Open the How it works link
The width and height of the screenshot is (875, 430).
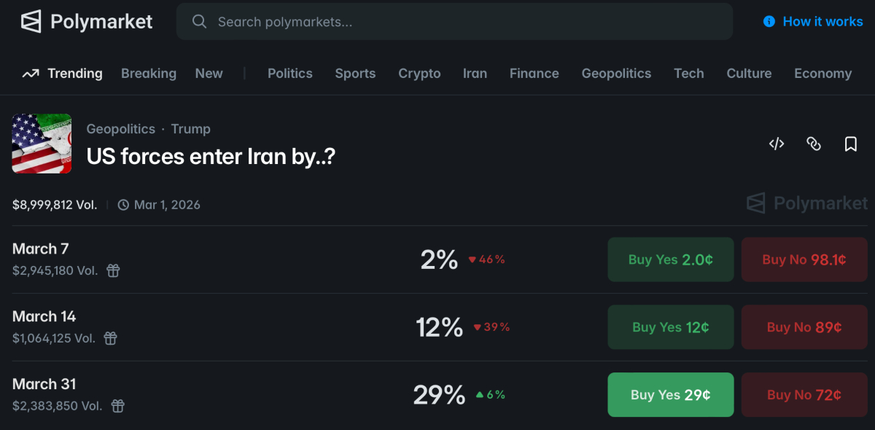(822, 22)
